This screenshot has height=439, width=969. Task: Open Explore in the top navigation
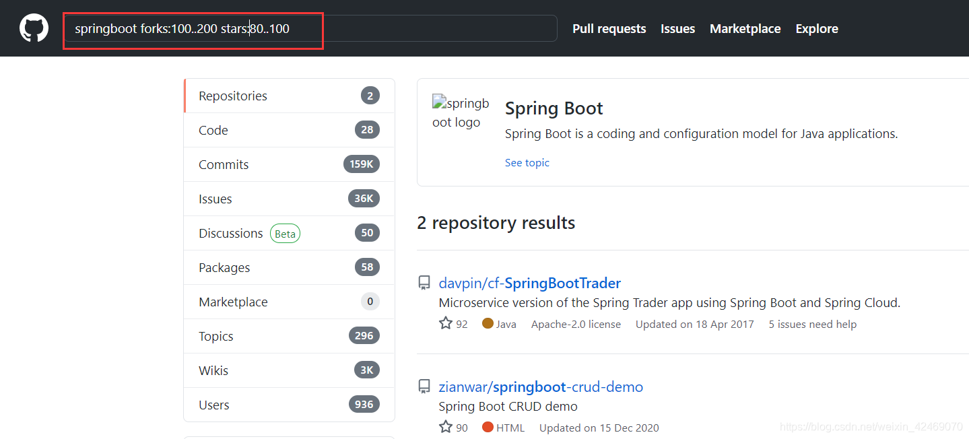(x=817, y=29)
